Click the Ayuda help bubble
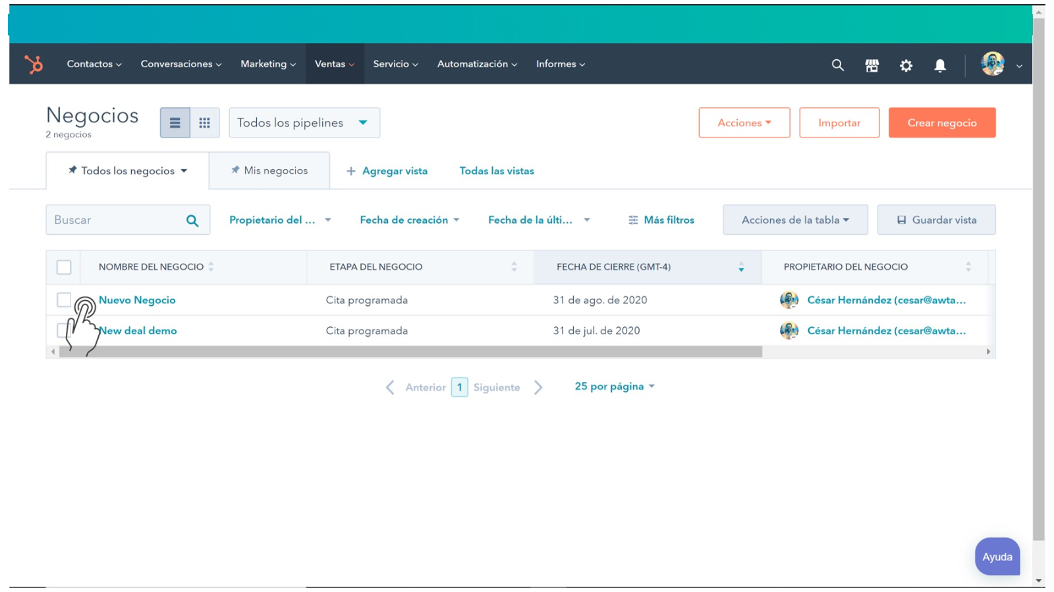Screen dimensions: 1054x592 pyautogui.click(x=997, y=556)
